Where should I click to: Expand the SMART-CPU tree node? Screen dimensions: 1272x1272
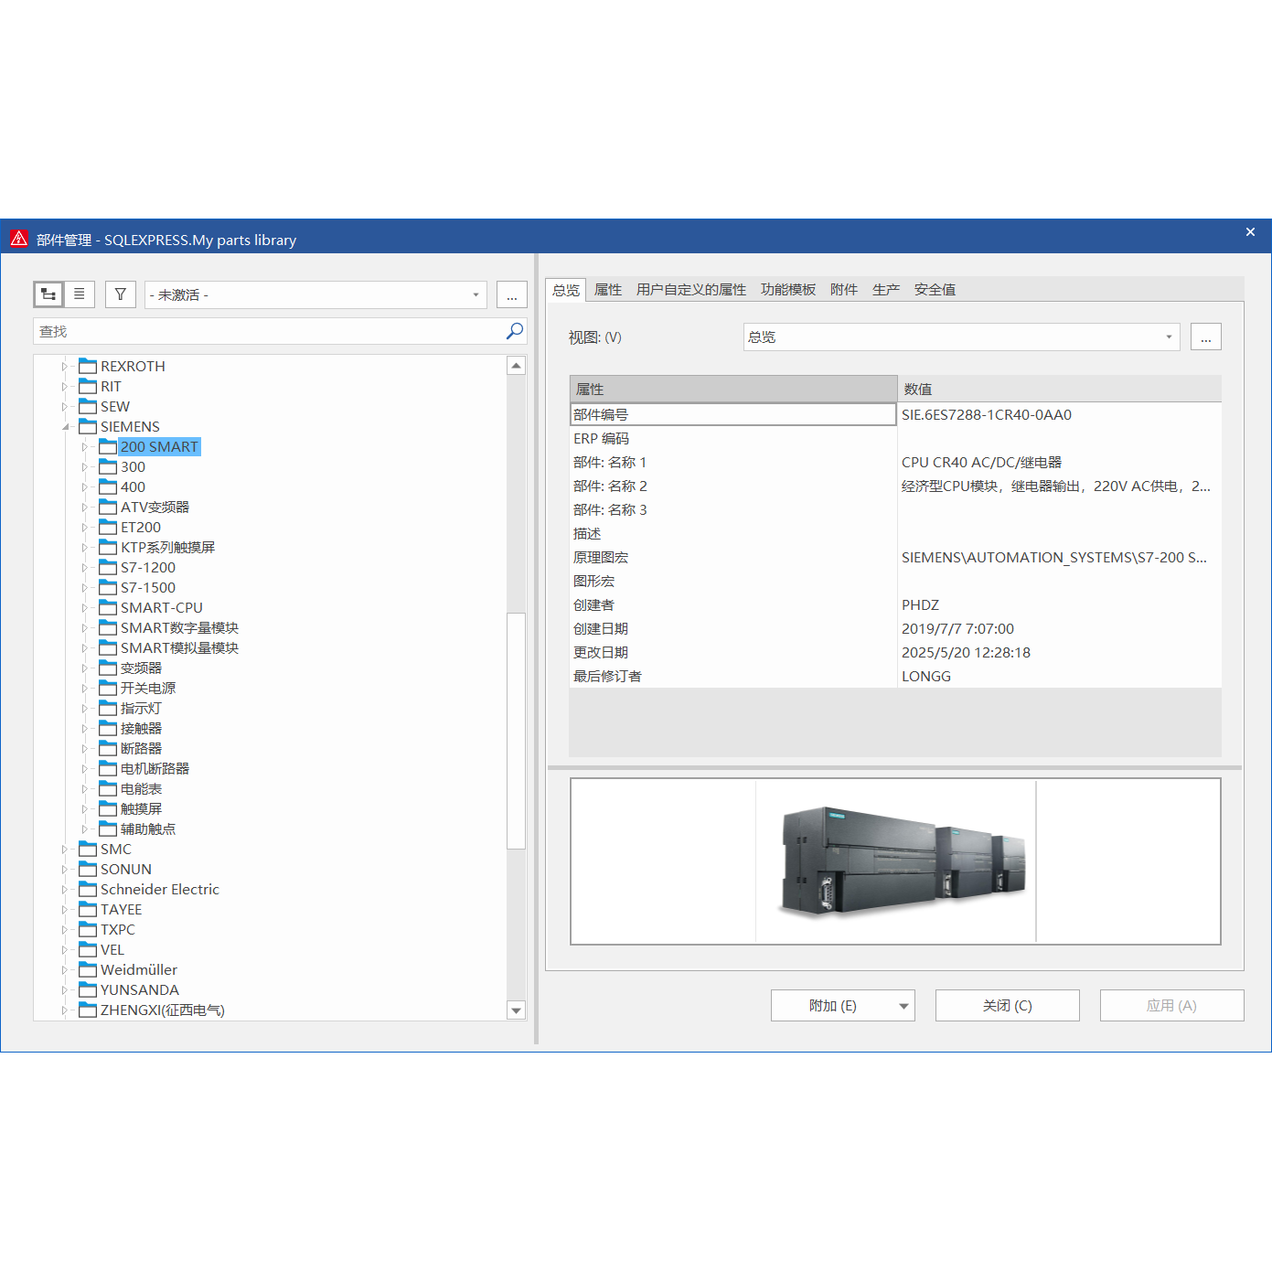(85, 608)
